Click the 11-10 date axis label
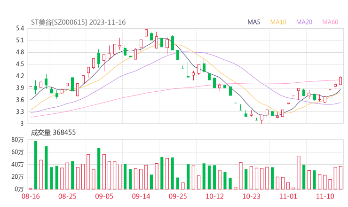This screenshot has width=348, height=207. coord(325,196)
